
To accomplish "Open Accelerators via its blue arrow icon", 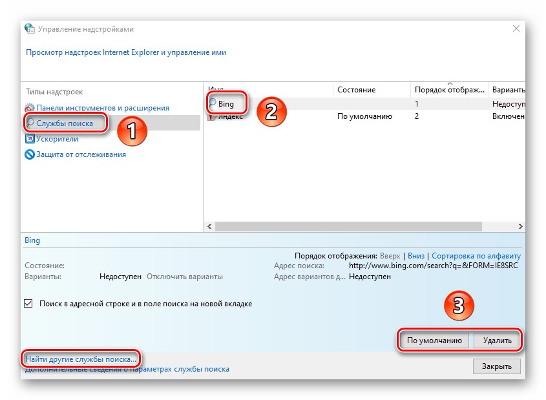I will [30, 138].
